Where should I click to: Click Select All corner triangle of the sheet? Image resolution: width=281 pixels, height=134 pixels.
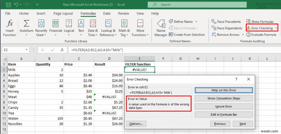(5, 59)
